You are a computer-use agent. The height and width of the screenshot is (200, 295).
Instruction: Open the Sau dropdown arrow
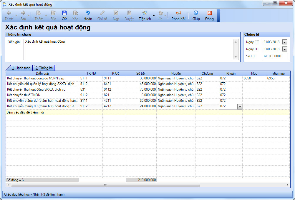click(29, 16)
